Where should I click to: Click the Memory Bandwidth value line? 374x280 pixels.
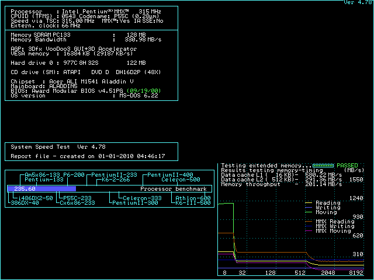(x=78, y=40)
